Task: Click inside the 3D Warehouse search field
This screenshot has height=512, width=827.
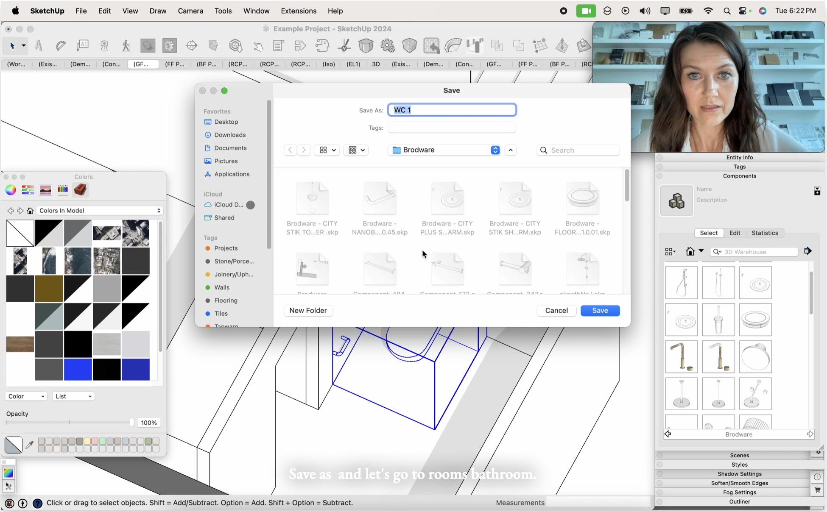Action: 759,251
